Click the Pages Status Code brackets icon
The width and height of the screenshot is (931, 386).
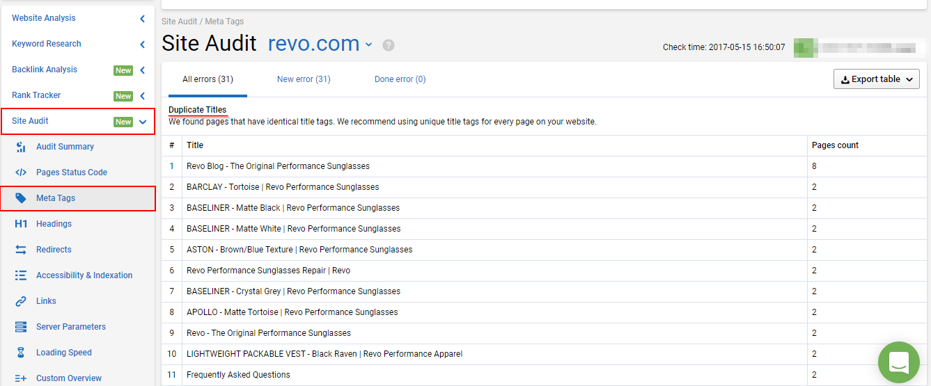point(21,172)
